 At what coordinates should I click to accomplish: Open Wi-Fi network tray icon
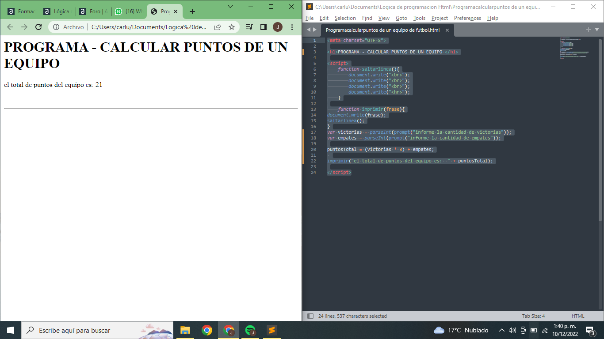tap(545, 330)
